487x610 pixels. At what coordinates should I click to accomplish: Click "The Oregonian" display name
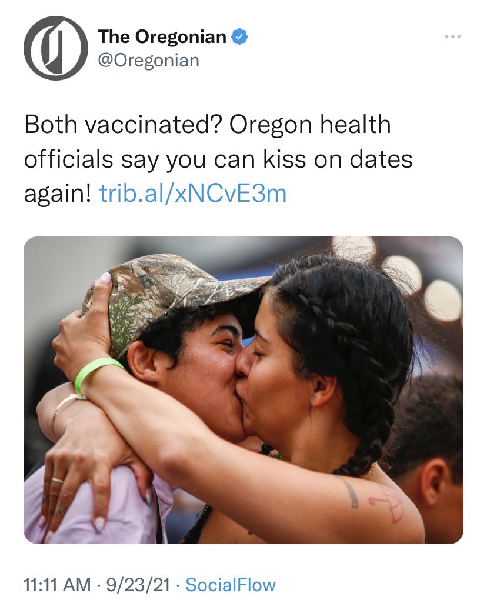(x=162, y=37)
